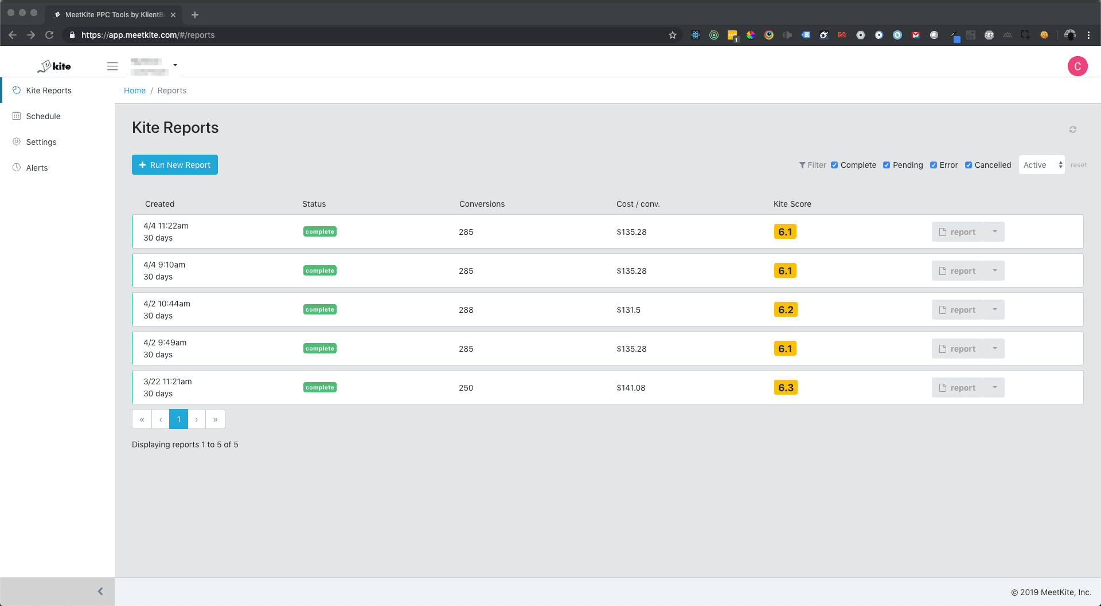
Task: Click the kite logo
Action: (54, 66)
